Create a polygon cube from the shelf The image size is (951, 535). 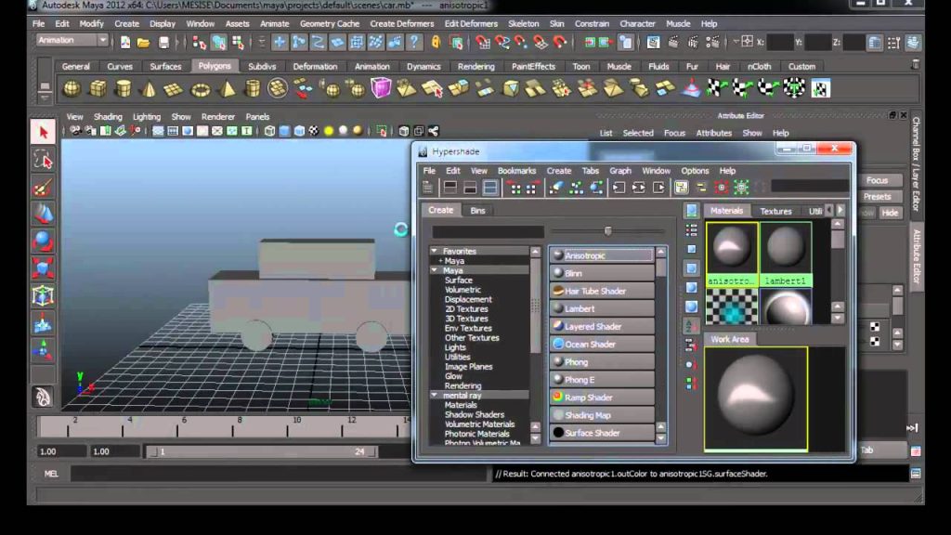pyautogui.click(x=97, y=89)
